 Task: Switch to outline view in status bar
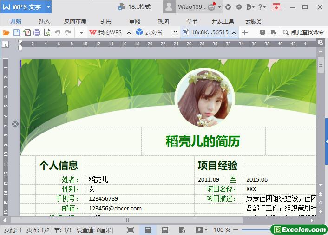(x=165, y=230)
